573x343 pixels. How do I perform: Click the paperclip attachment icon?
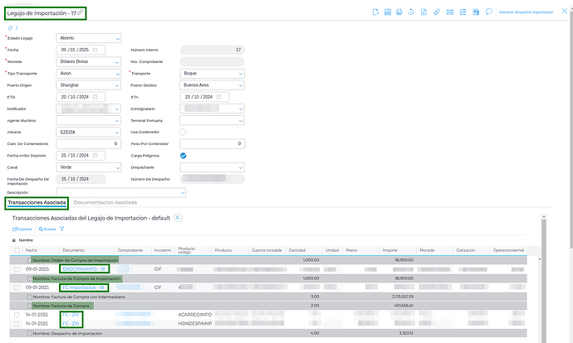point(437,12)
